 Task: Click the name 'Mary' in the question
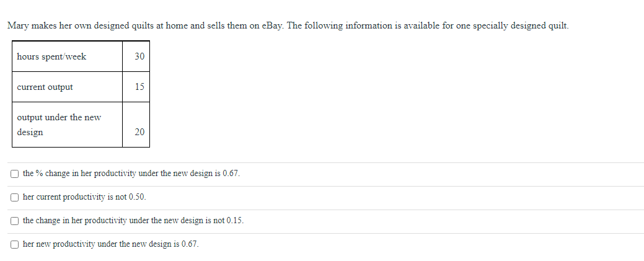[17, 25]
